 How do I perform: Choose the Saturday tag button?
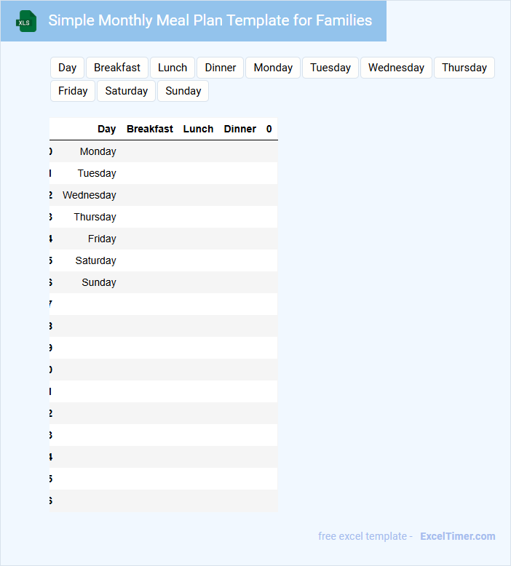click(x=127, y=91)
